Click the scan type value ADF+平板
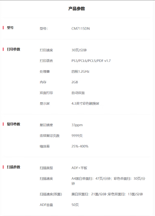This screenshot has width=155, height=216. click(x=79, y=168)
